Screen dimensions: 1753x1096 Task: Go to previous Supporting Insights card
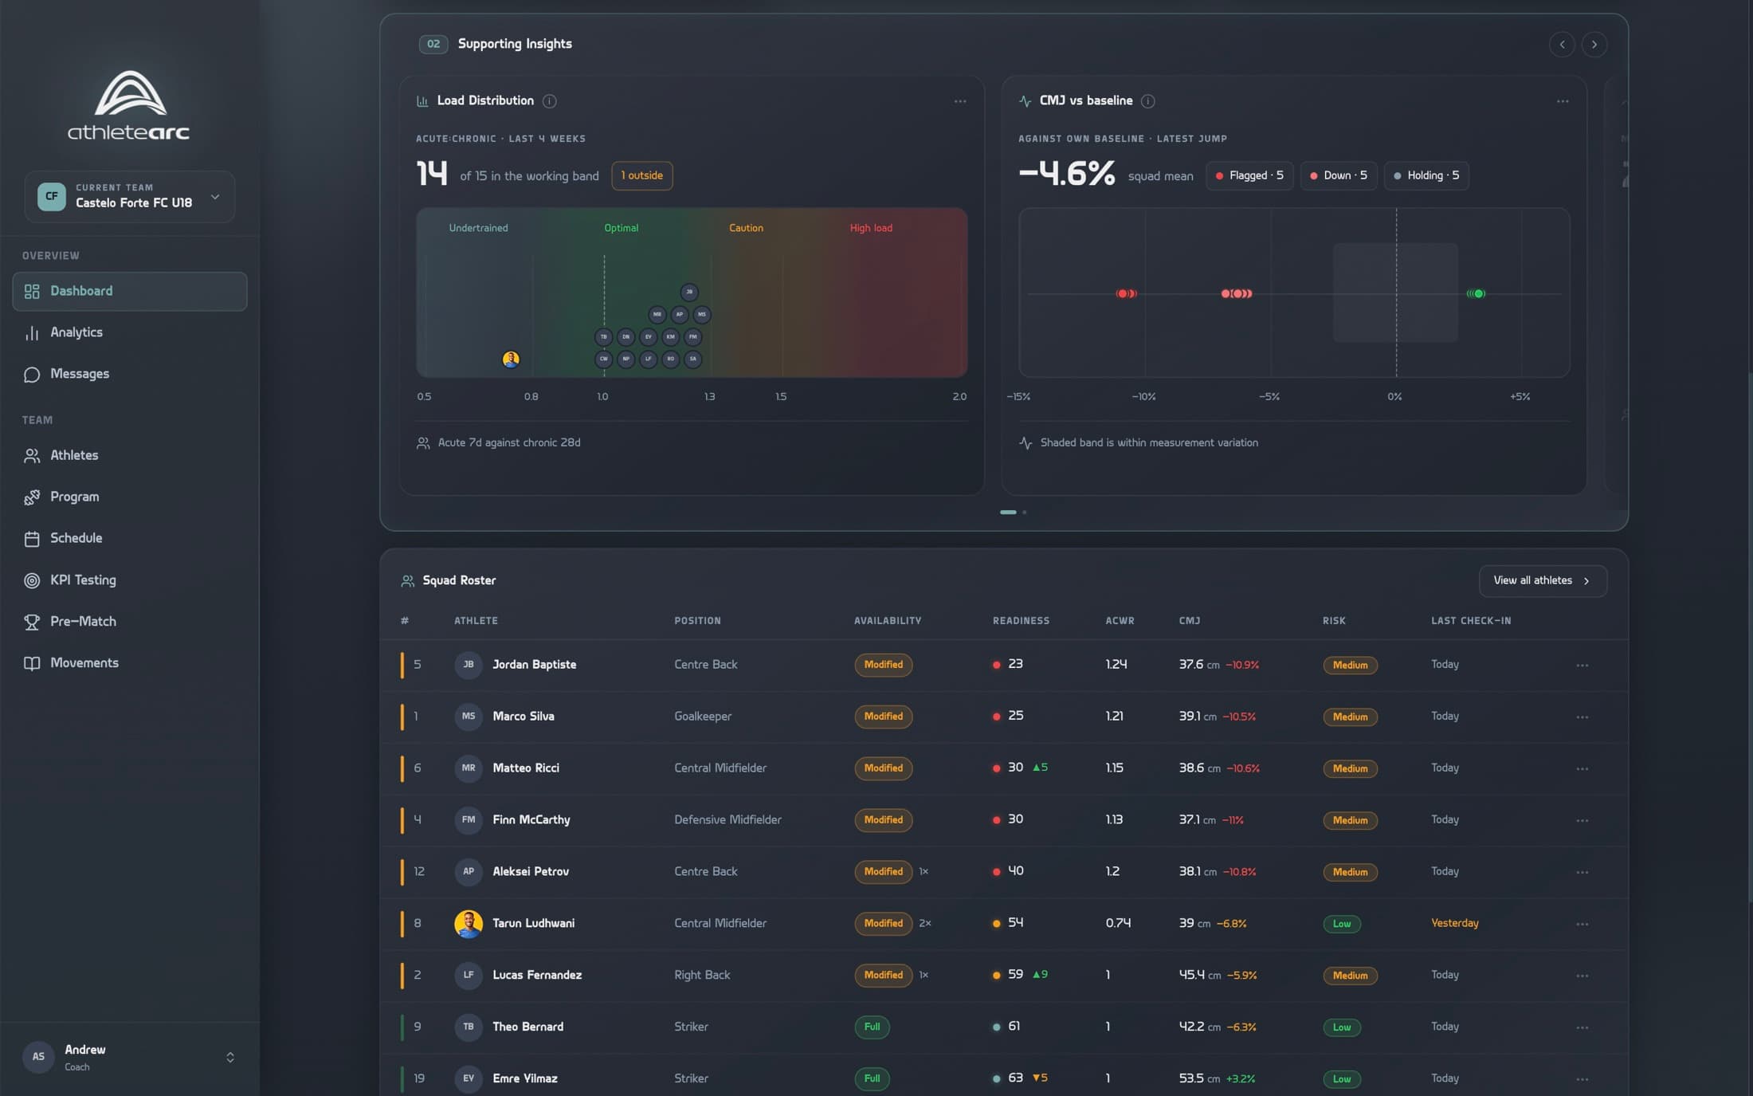point(1562,45)
